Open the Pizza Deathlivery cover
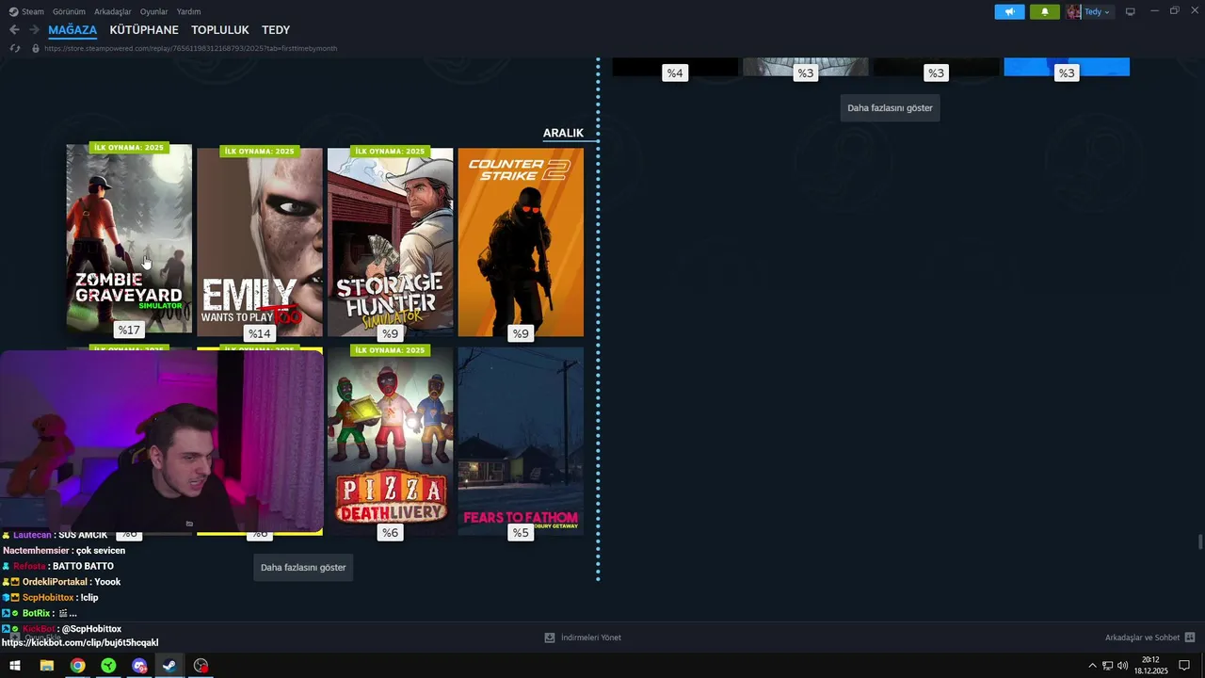The width and height of the screenshot is (1205, 678). (390, 441)
